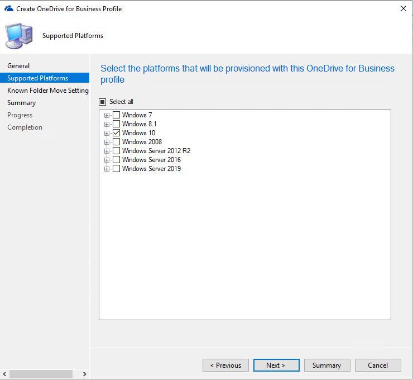This screenshot has width=413, height=380.
Task: Close the Create OneDrive profile dialog
Action: click(x=404, y=8)
